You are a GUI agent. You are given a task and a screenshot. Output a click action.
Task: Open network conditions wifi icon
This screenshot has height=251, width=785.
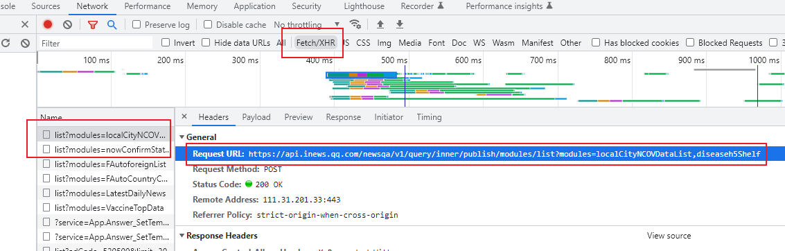(355, 24)
